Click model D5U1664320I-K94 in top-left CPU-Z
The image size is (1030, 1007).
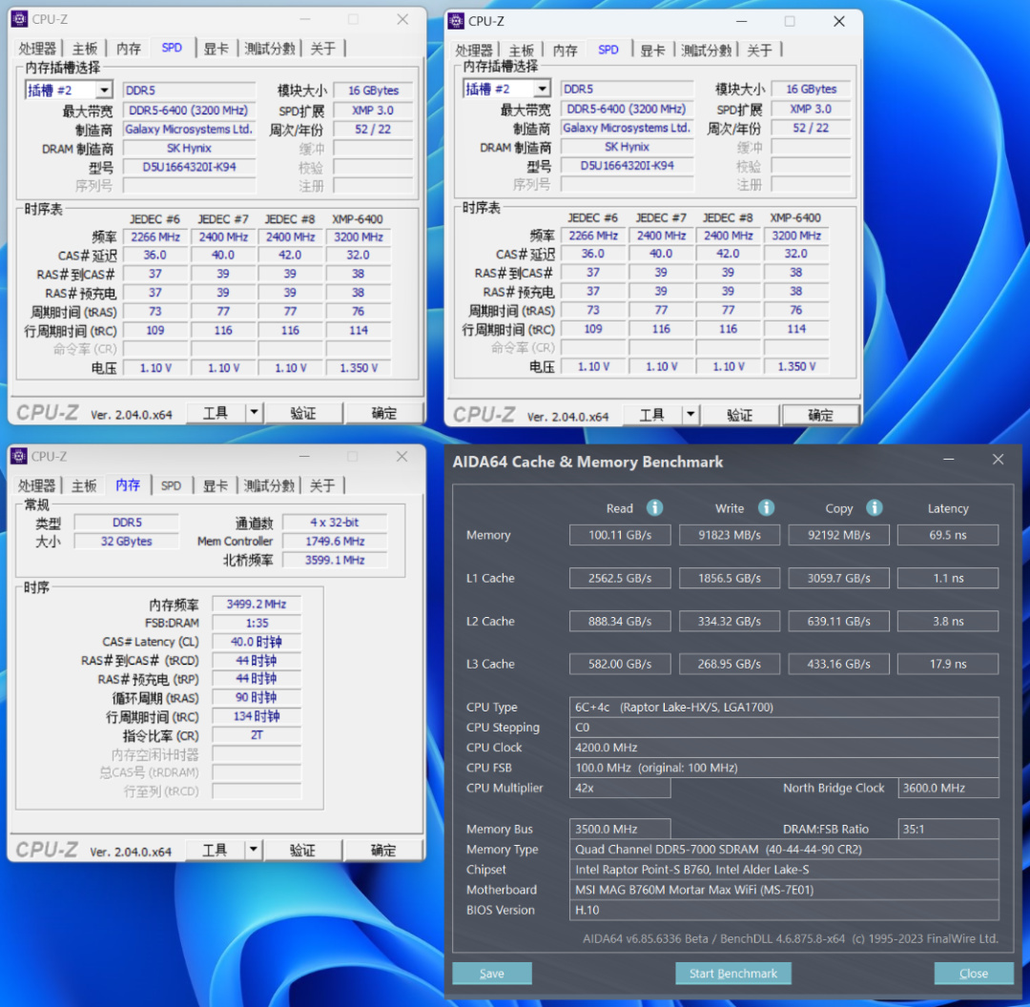point(189,167)
